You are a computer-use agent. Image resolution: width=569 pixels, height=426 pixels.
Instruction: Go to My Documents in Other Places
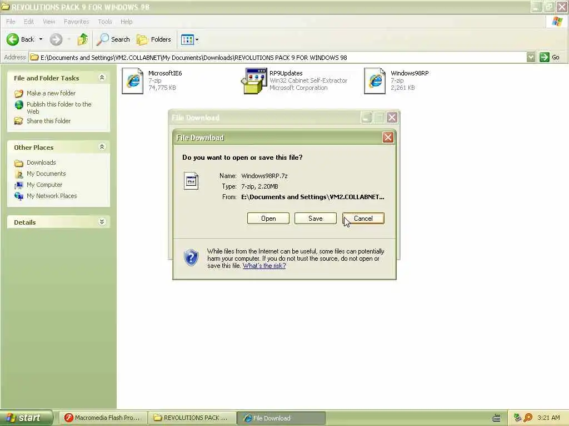coord(46,174)
